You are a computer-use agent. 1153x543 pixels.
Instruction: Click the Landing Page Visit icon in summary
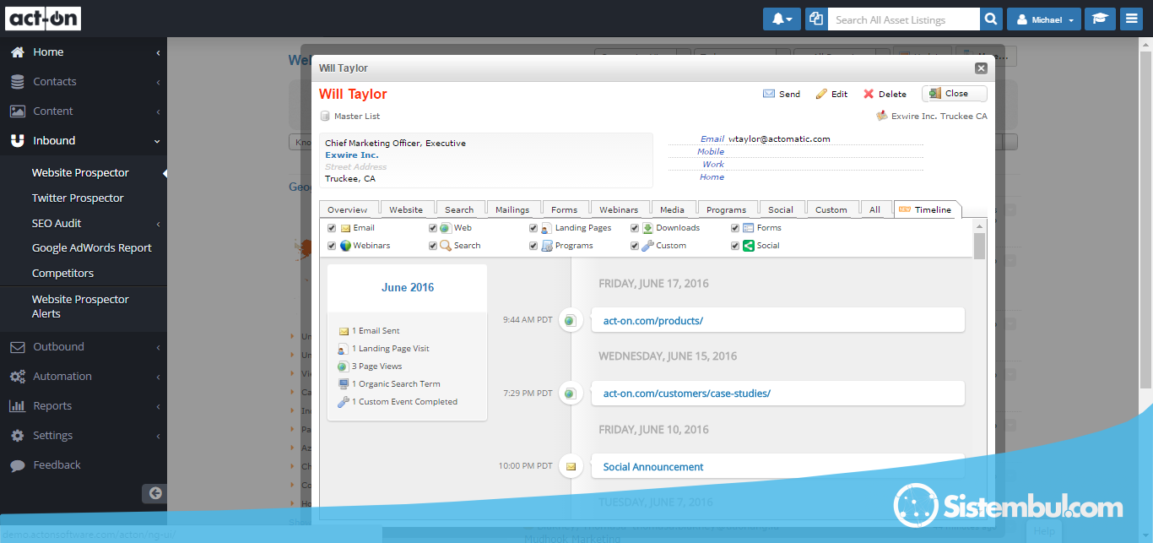pyautogui.click(x=343, y=349)
